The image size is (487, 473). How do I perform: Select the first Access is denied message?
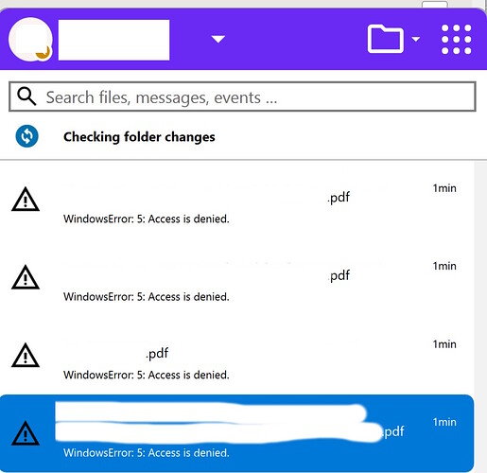(x=147, y=219)
